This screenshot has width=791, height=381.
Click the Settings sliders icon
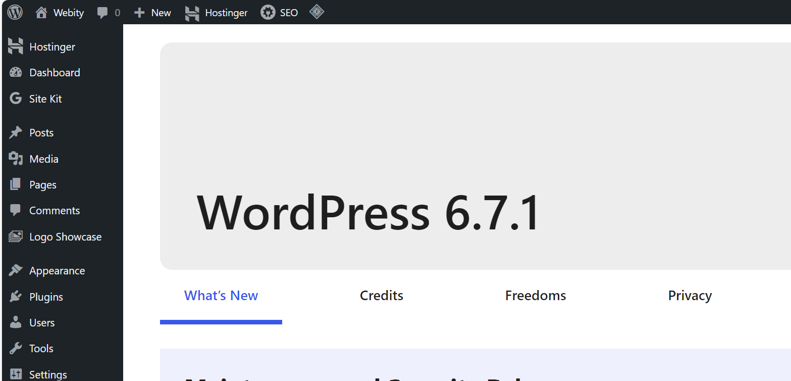click(x=16, y=374)
